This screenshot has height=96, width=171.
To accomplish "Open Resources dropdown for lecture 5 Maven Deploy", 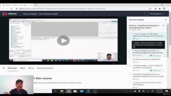I will point(157,70).
